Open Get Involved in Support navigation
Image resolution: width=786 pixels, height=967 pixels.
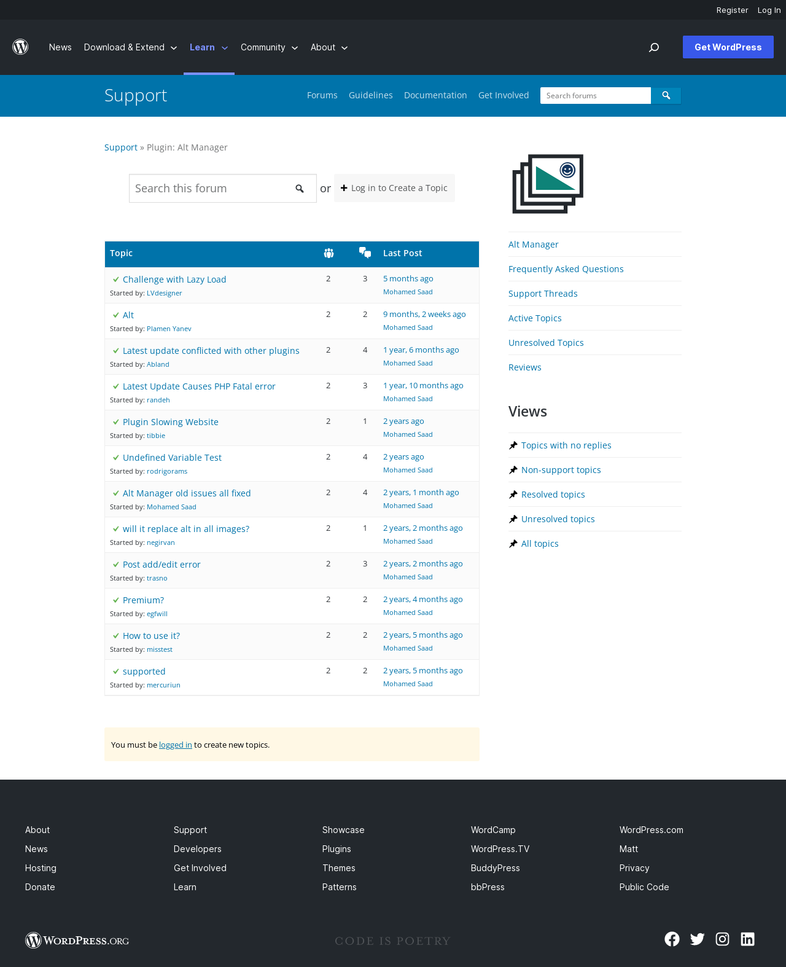point(504,95)
